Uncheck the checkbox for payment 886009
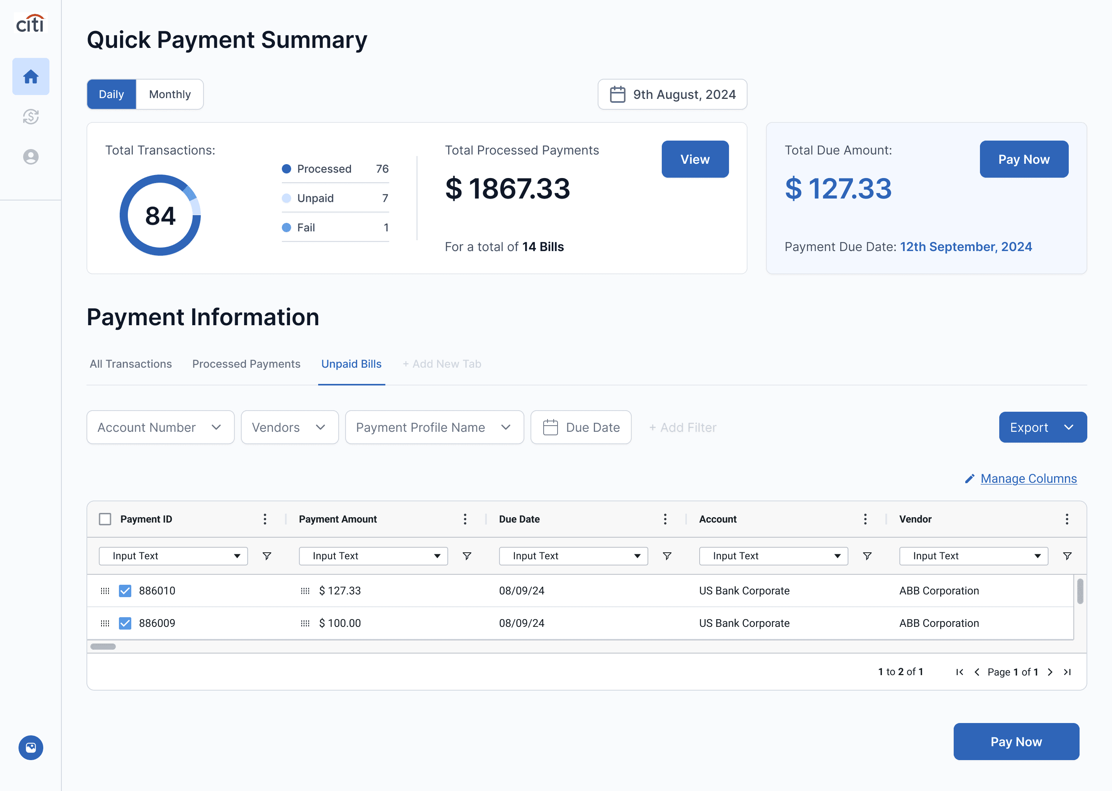Viewport: 1112px width, 791px height. point(125,623)
